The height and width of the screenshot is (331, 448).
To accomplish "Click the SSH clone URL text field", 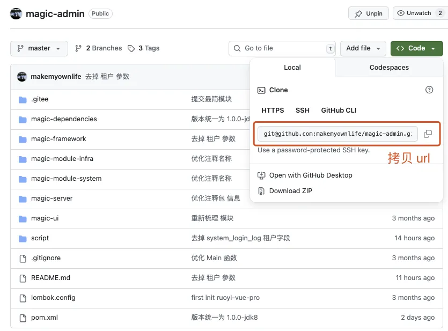I will (x=337, y=134).
